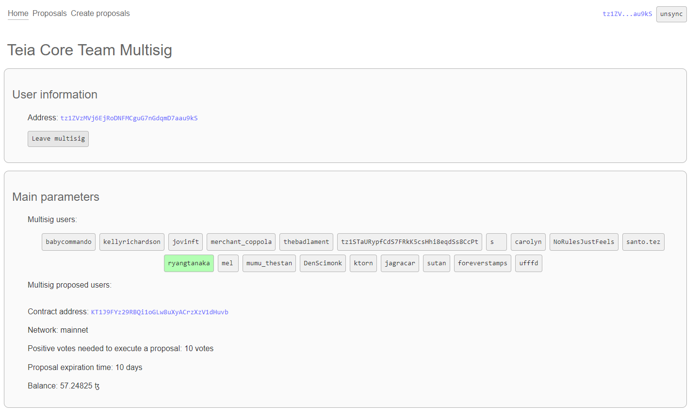Click the highlighted green ryangtanaka tag

pyautogui.click(x=189, y=263)
